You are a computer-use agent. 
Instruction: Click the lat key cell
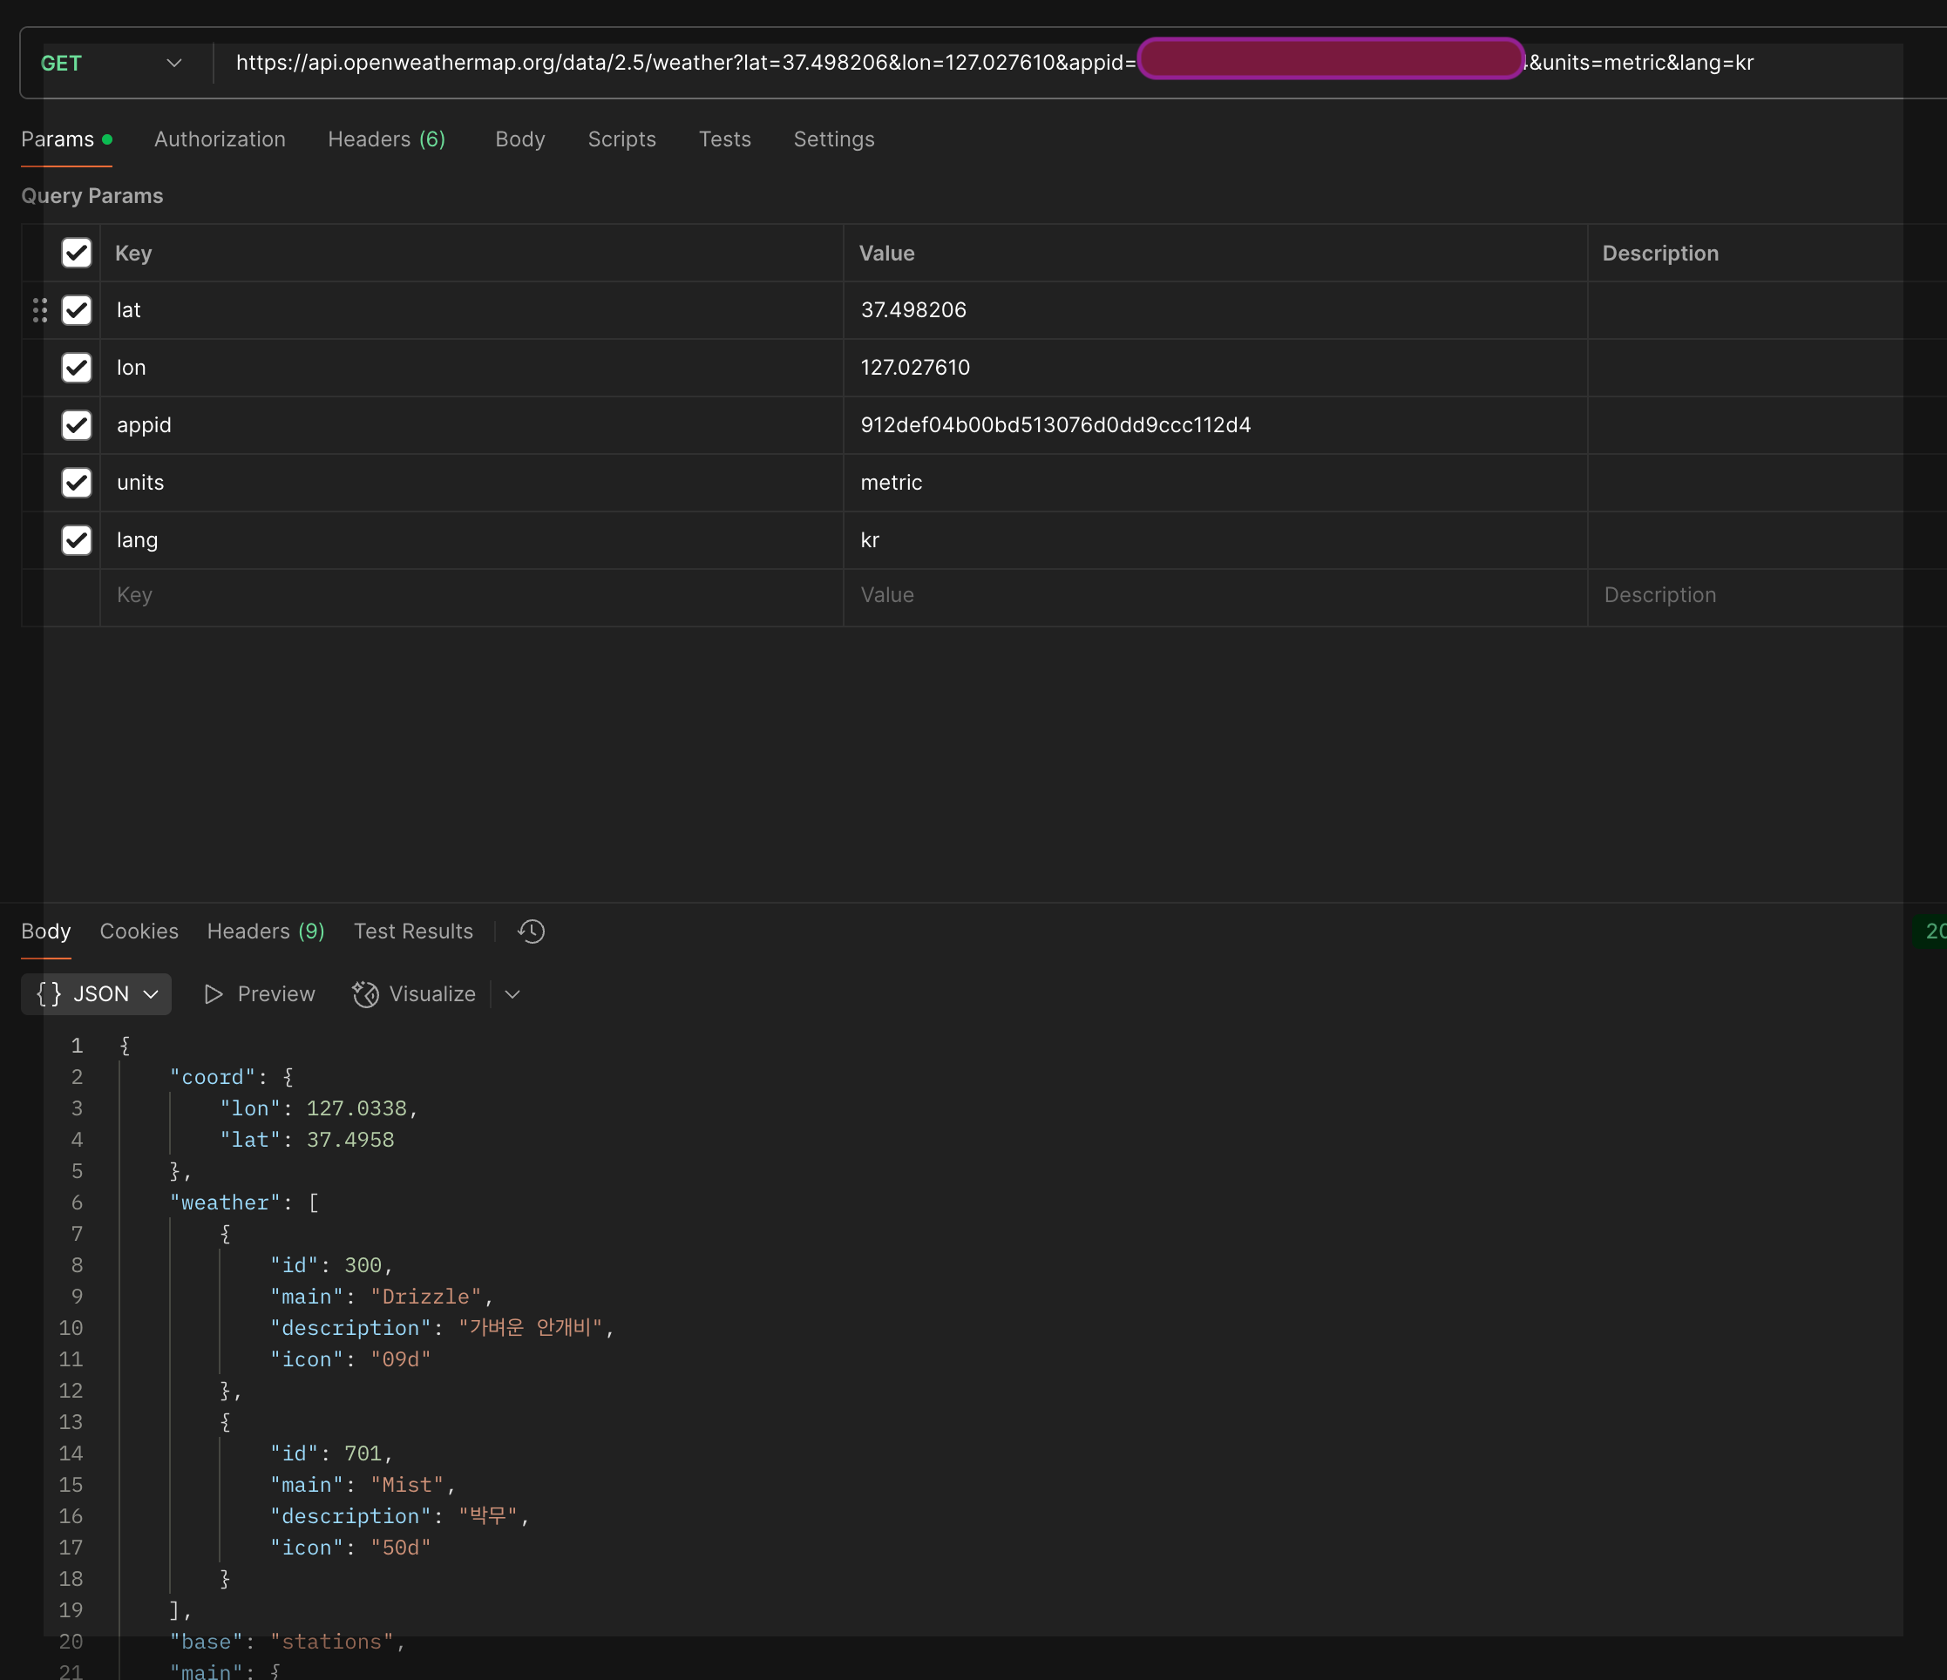coord(471,310)
